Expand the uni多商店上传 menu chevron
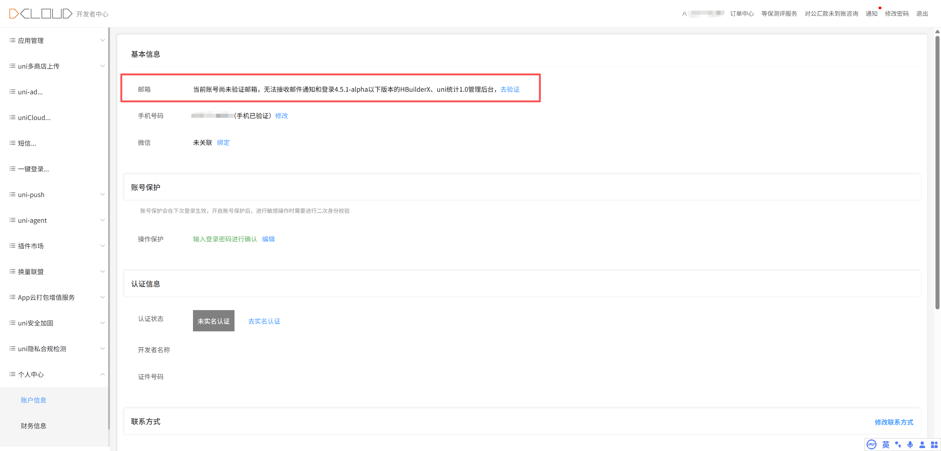 (103, 66)
